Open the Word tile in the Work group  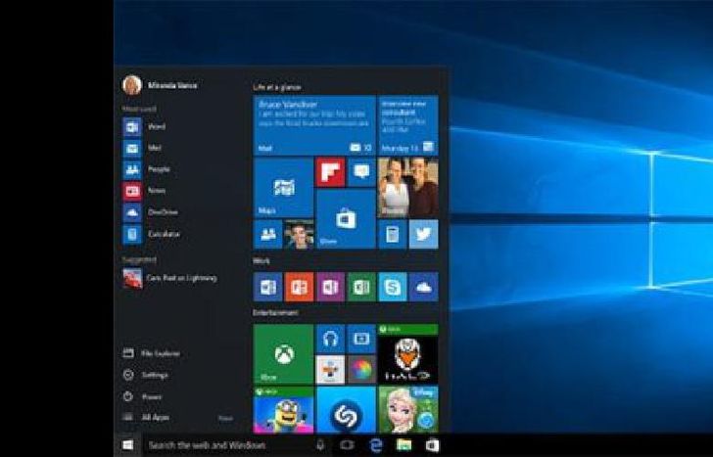click(x=267, y=287)
